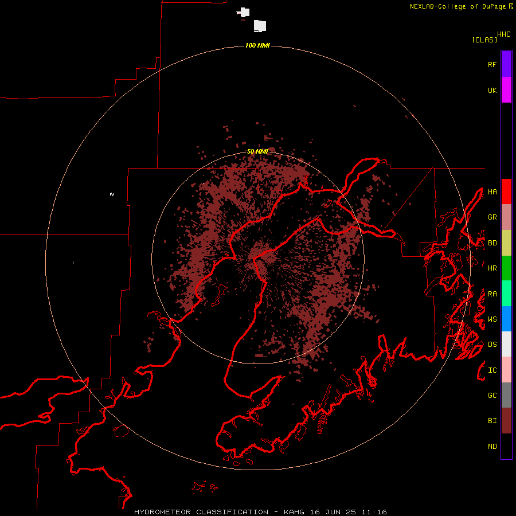This screenshot has height=516, width=516.
Task: Click the WS legend label
Action: 492,319
